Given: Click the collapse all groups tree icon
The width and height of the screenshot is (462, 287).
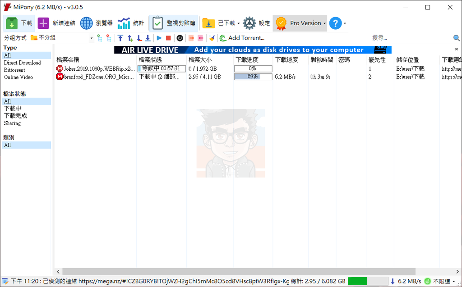Looking at the screenshot, I should click(x=109, y=38).
